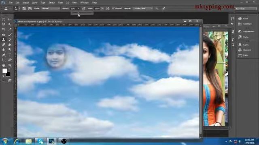This screenshot has width=259, height=145.
Task: Toggle the Clone Source panel button
Action: [30, 8]
